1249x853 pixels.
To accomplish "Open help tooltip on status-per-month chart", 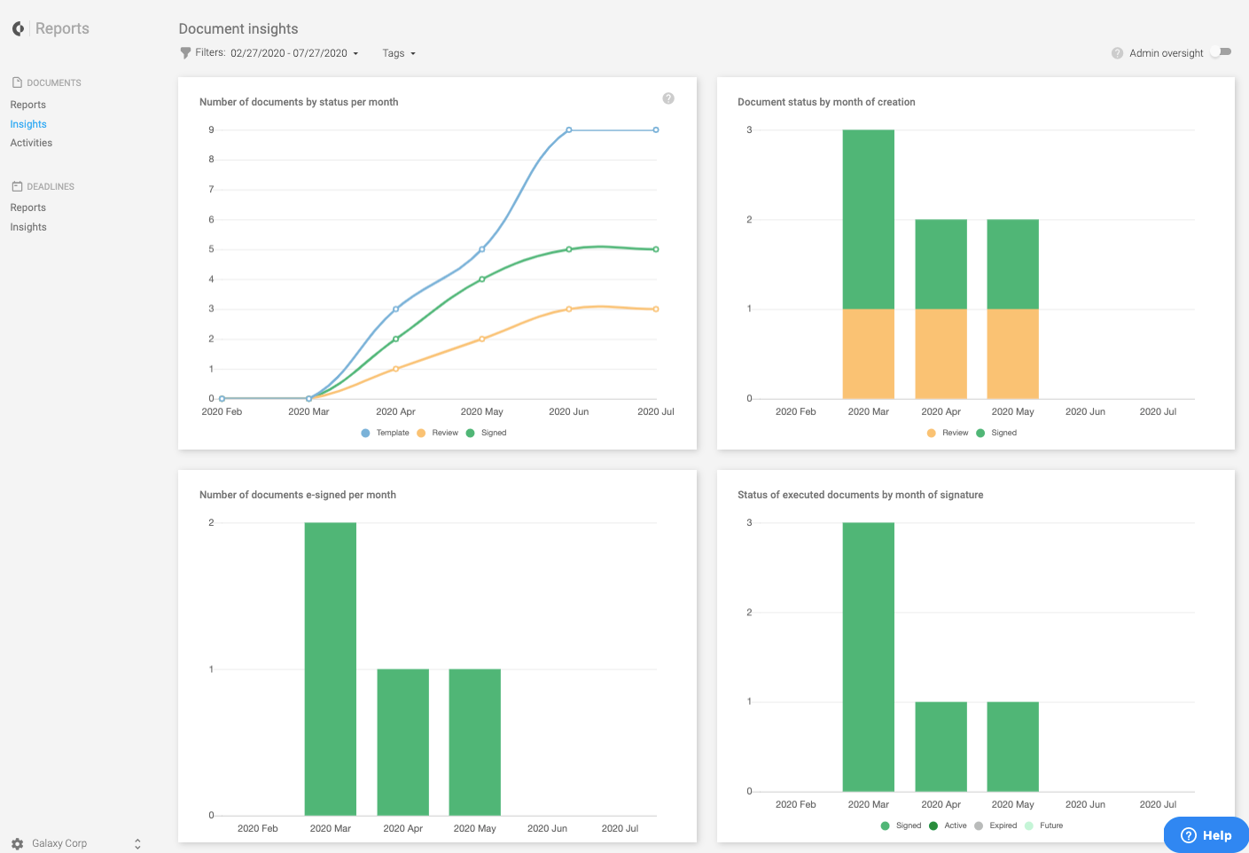I will tap(668, 98).
